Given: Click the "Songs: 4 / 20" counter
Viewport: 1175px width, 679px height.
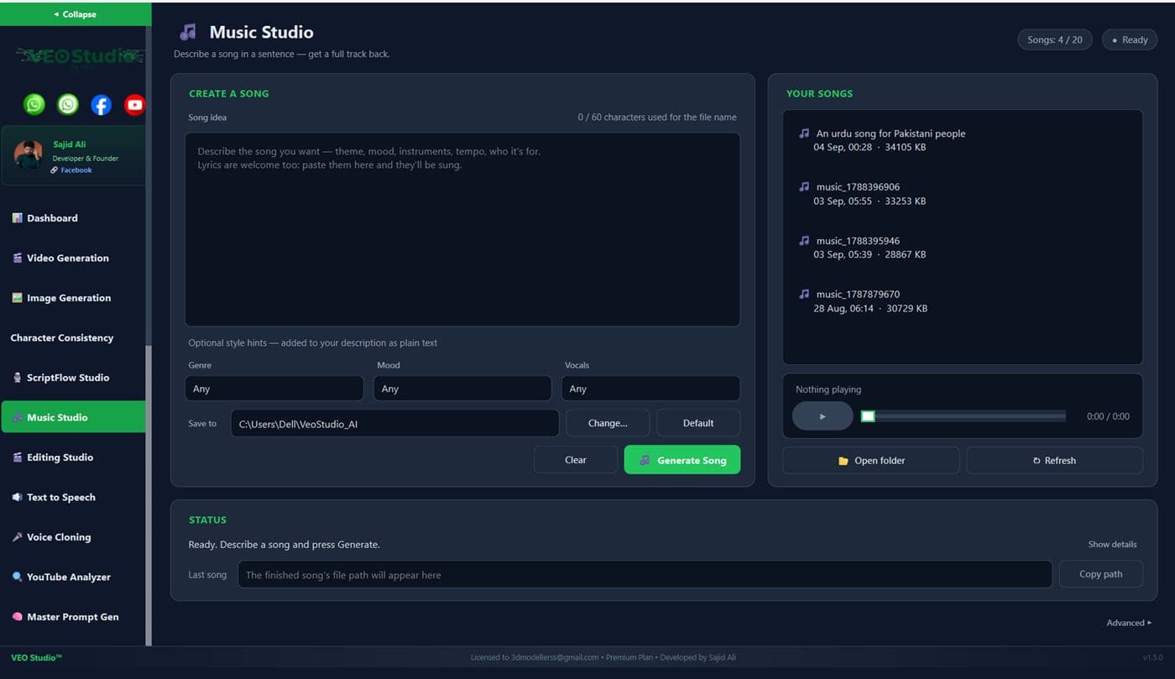Looking at the screenshot, I should 1055,39.
